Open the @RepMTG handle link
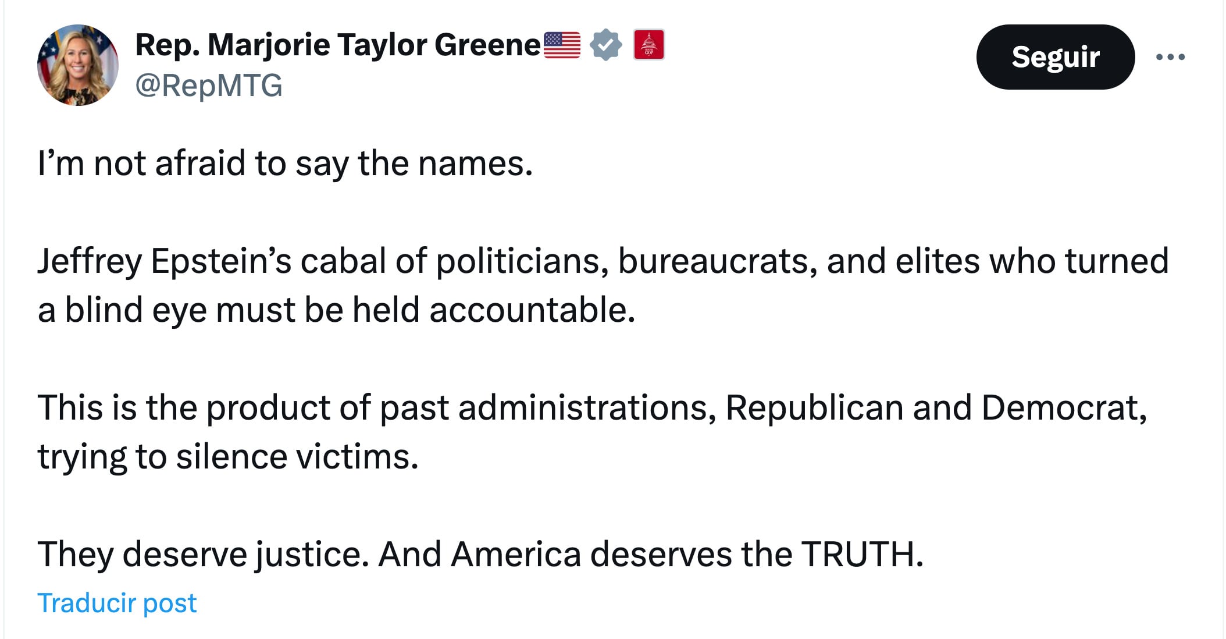Viewport: 1226px width, 639px height. (x=209, y=86)
